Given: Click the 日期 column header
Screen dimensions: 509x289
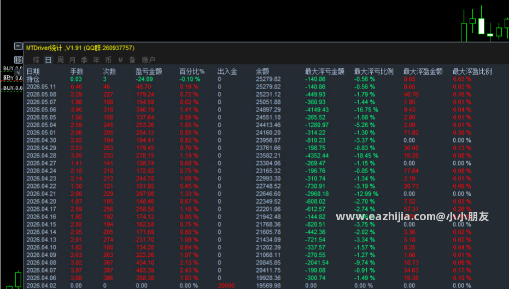Looking at the screenshot, I should click(33, 72).
